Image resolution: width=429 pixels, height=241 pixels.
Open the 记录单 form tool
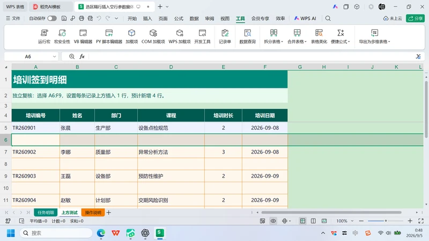coord(225,36)
